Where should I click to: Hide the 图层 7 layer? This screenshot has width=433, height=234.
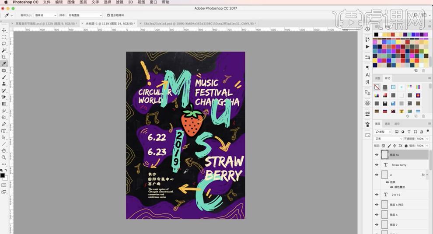tap(377, 225)
